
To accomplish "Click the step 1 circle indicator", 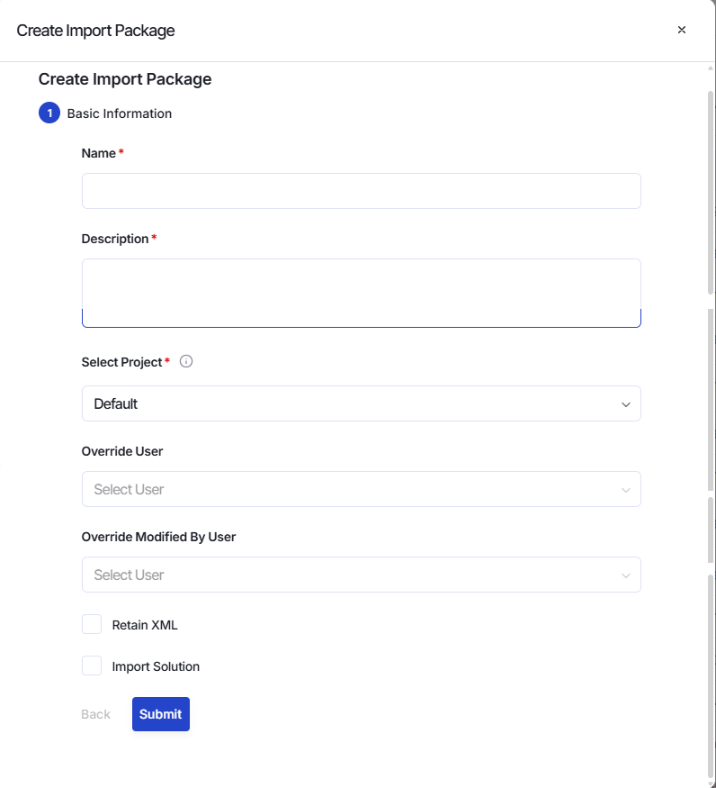I will (49, 113).
